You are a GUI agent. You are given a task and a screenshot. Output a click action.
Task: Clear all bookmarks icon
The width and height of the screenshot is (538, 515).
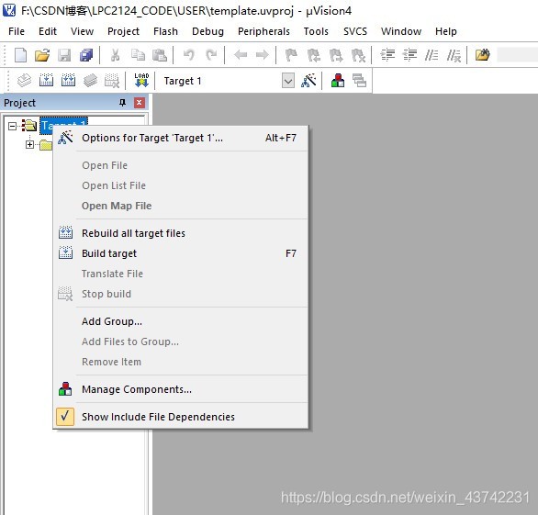tap(358, 55)
